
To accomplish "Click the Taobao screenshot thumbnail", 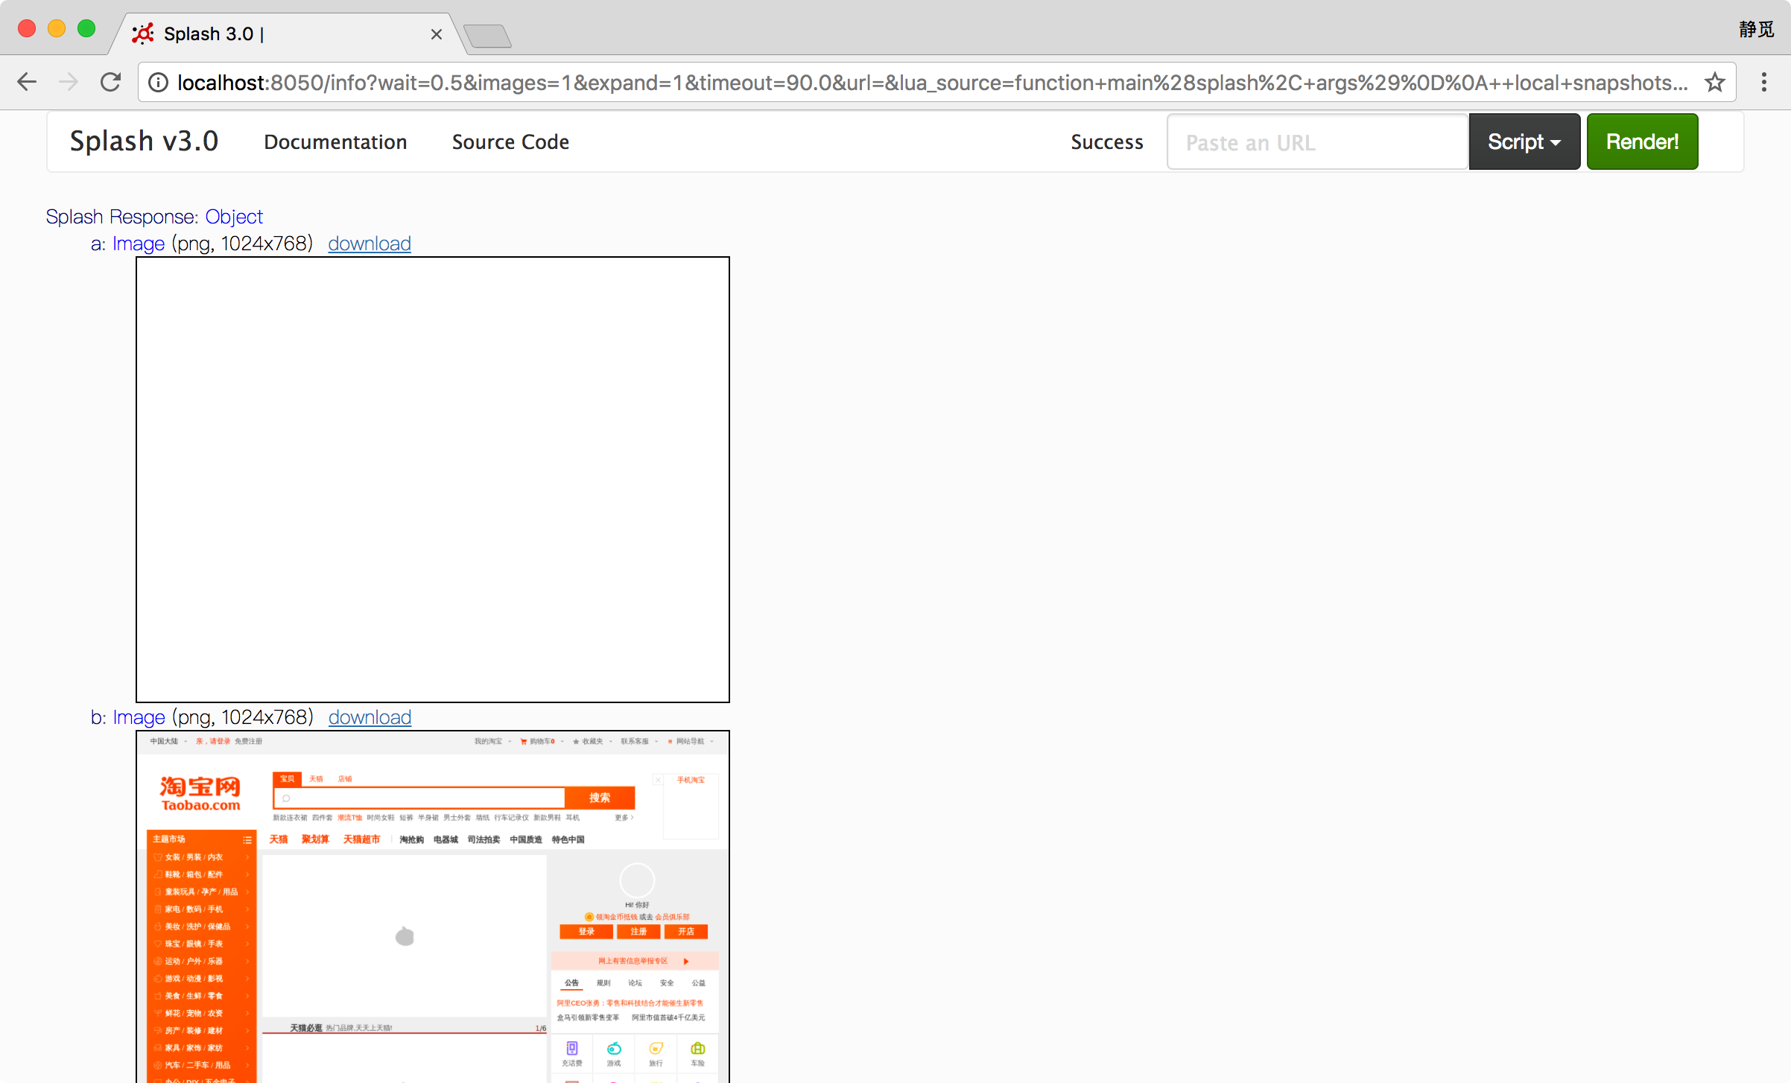I will (432, 906).
